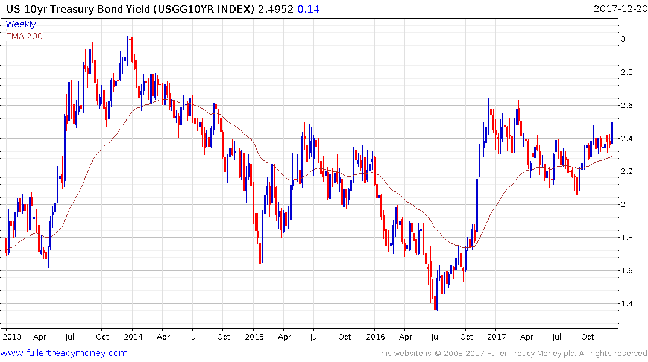648x362 pixels.
Task: Click the y-axis label '2.2'
Action: (627, 171)
